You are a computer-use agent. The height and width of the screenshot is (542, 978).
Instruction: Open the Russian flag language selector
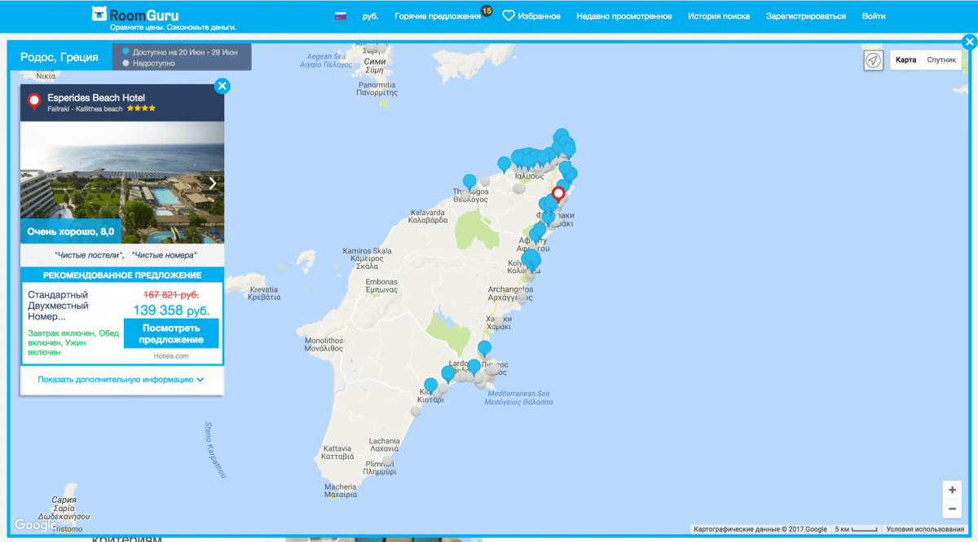click(x=341, y=16)
